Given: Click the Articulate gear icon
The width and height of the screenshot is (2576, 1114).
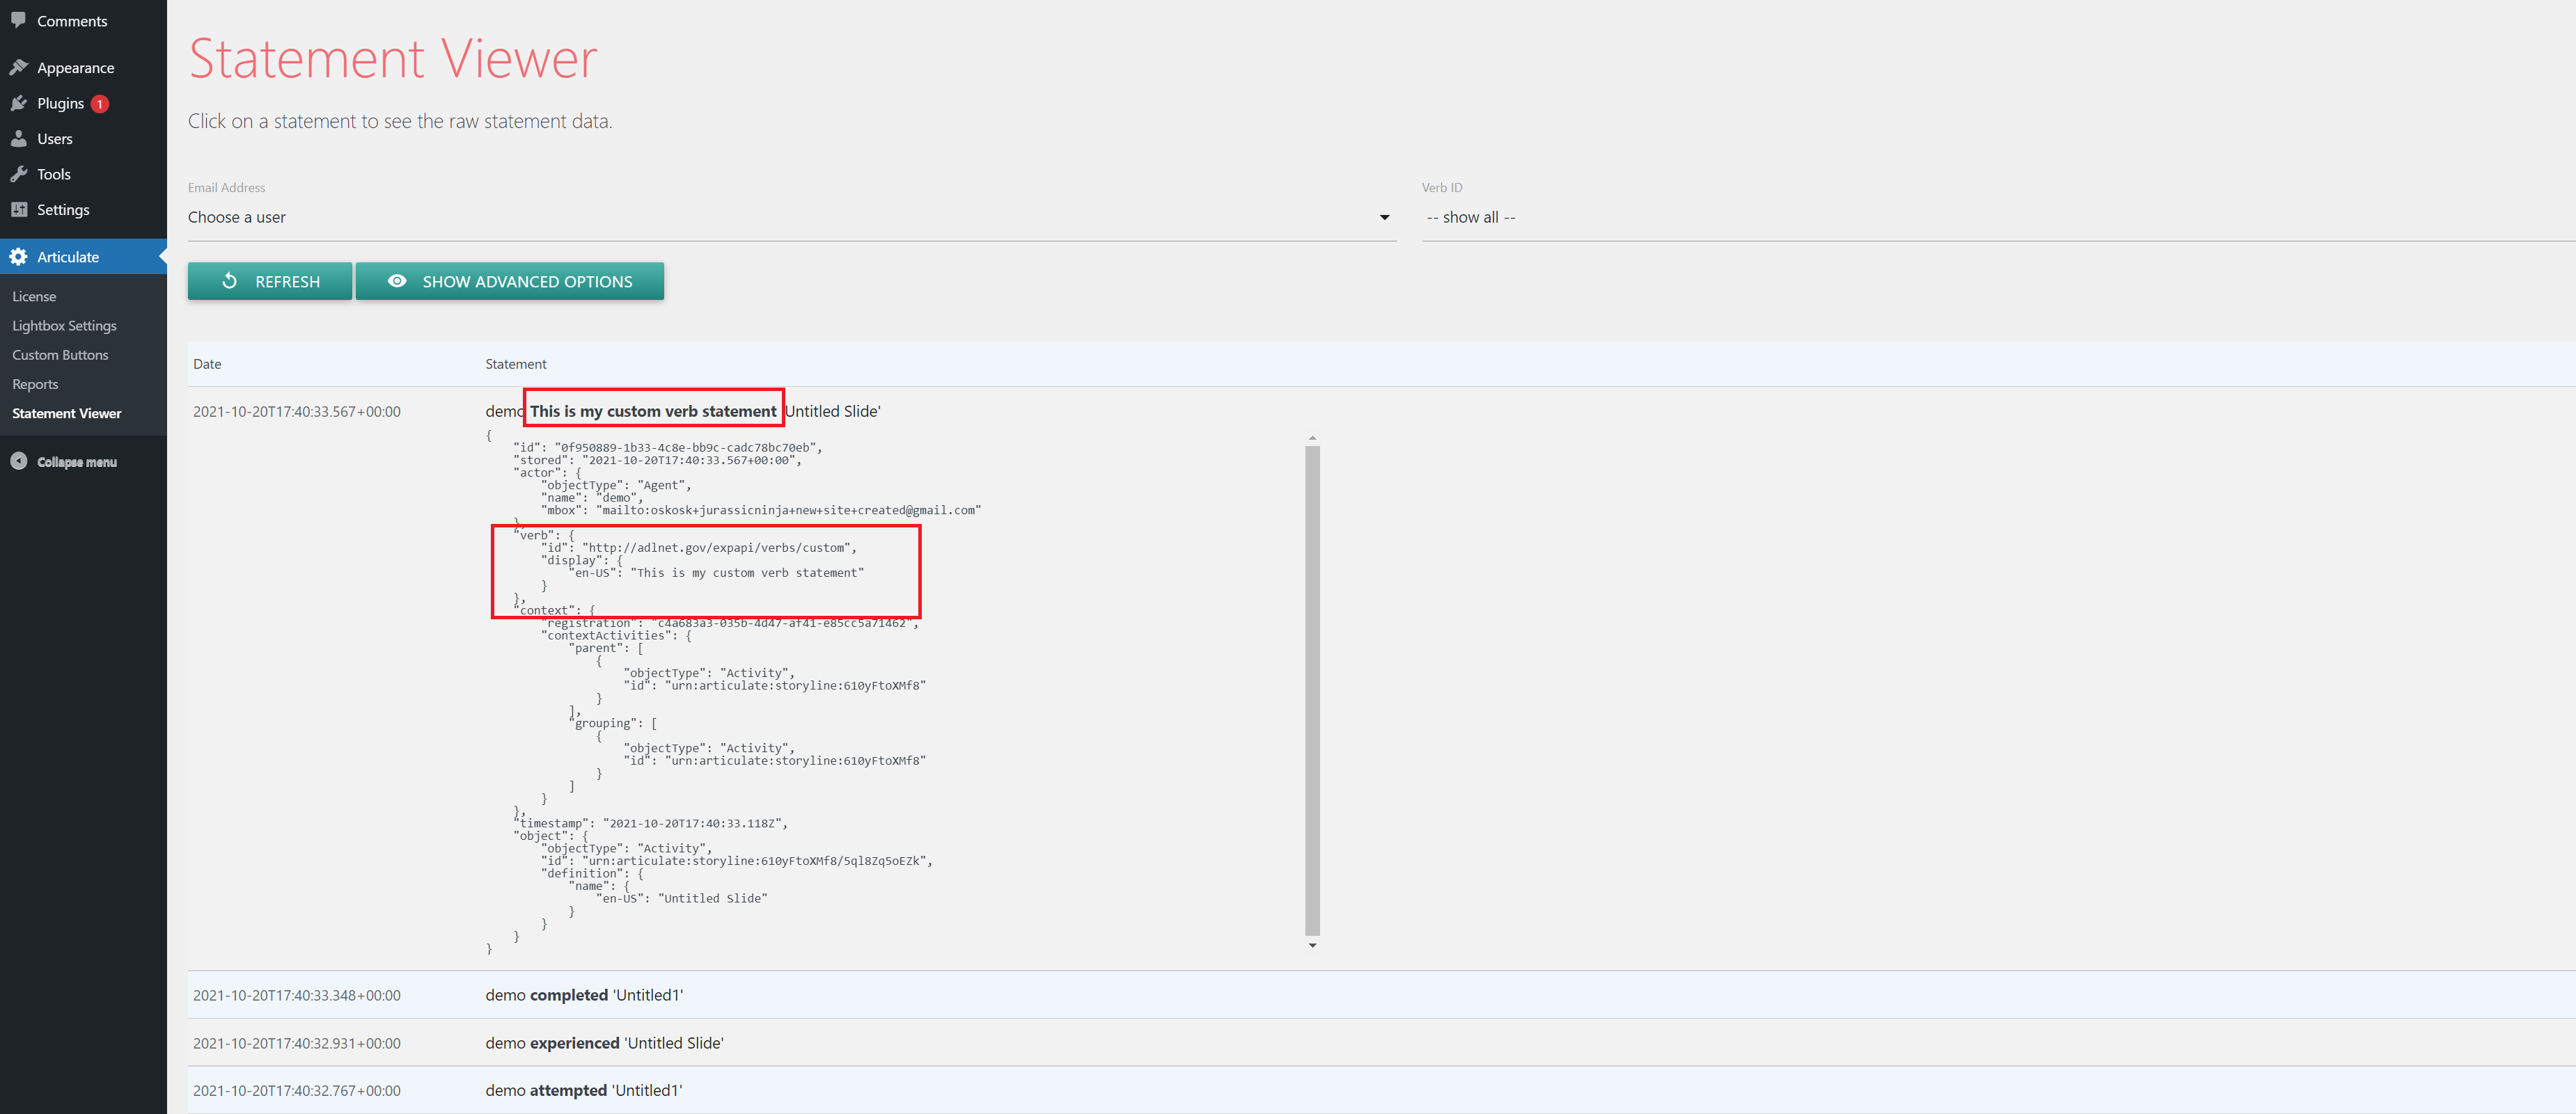Looking at the screenshot, I should point(18,257).
